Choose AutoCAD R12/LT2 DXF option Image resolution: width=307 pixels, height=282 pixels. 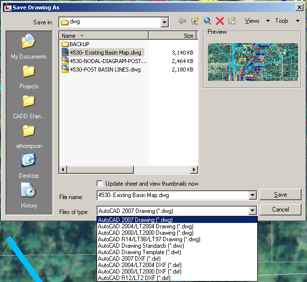point(177,278)
